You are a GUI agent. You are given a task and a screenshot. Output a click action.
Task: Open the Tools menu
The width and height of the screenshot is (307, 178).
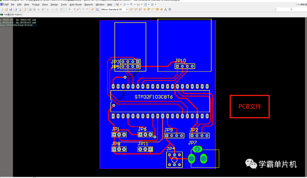point(64,5)
